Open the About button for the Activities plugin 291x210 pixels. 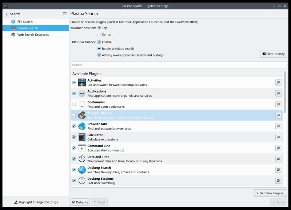pos(278,83)
